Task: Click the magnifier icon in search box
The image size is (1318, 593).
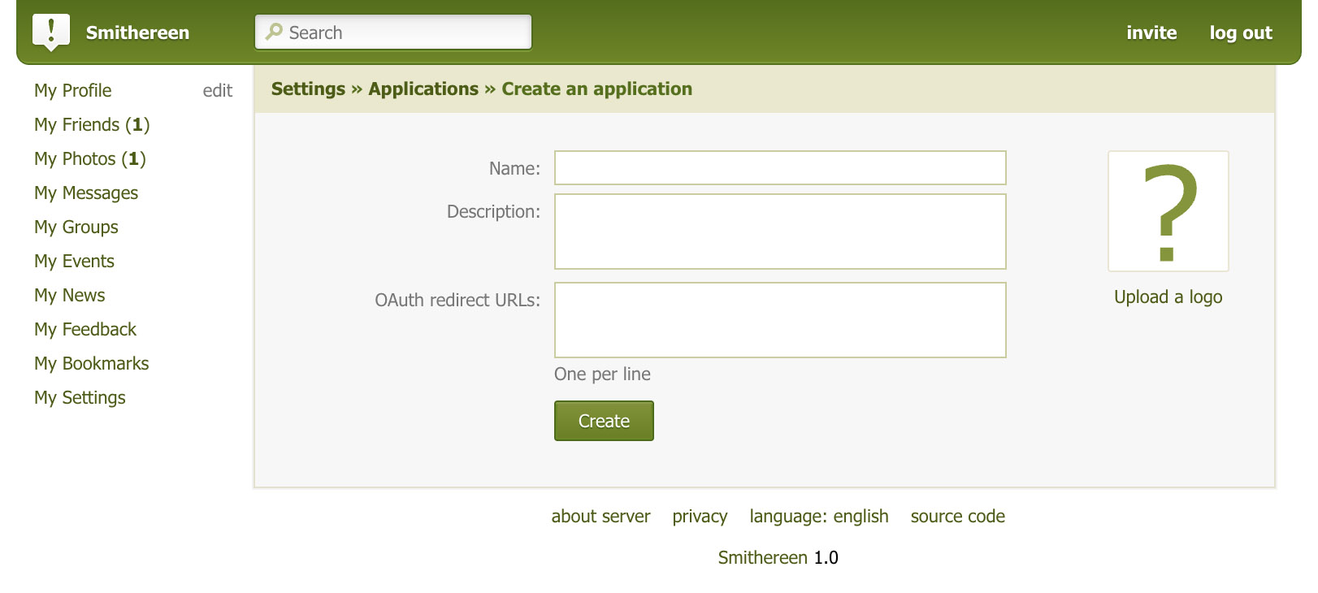Action: pyautogui.click(x=274, y=32)
